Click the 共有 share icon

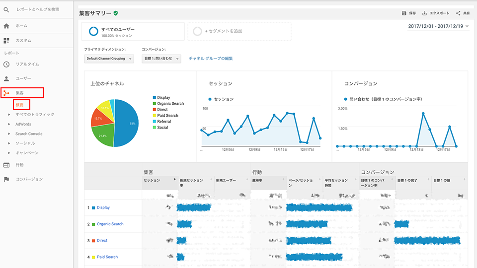458,13
